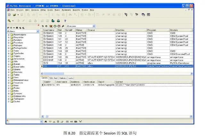Click the Status column header
205x137 pixels.
point(81,30)
